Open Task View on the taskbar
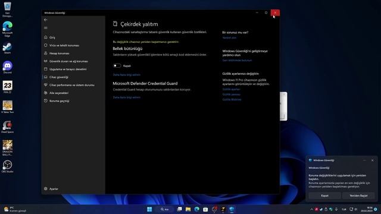This screenshot has height=214, width=381. pos(179,209)
